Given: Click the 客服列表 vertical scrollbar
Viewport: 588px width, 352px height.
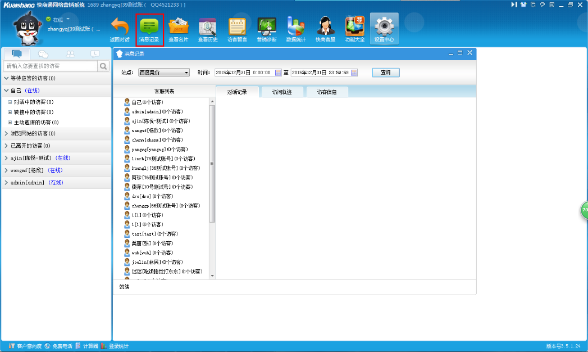Looking at the screenshot, I should pos(212,163).
